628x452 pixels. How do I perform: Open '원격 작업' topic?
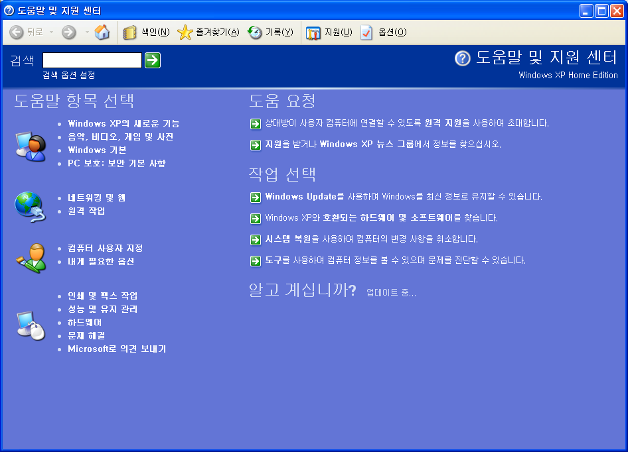[86, 211]
